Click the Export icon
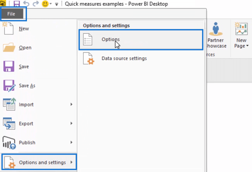The width and height of the screenshot is (252, 172). (9, 123)
